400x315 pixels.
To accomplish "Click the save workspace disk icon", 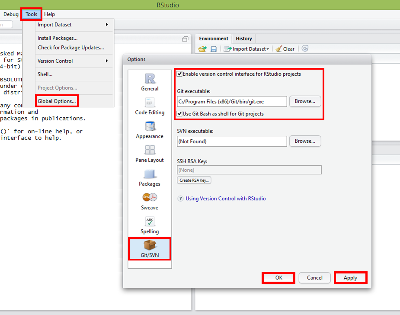I will coord(214,49).
